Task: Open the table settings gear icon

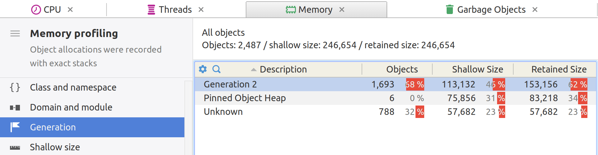Action: (203, 69)
